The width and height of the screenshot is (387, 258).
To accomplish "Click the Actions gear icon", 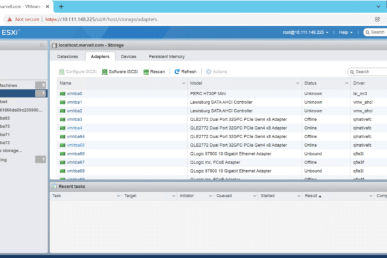I will tap(208, 71).
